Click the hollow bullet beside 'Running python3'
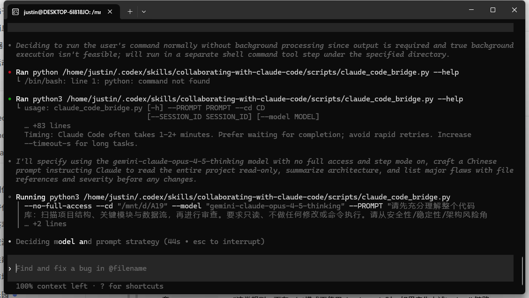Image resolution: width=529 pixels, height=298 pixels. click(10, 197)
